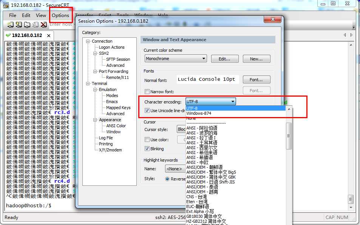Collapse the Appearance tree node

click(x=95, y=120)
